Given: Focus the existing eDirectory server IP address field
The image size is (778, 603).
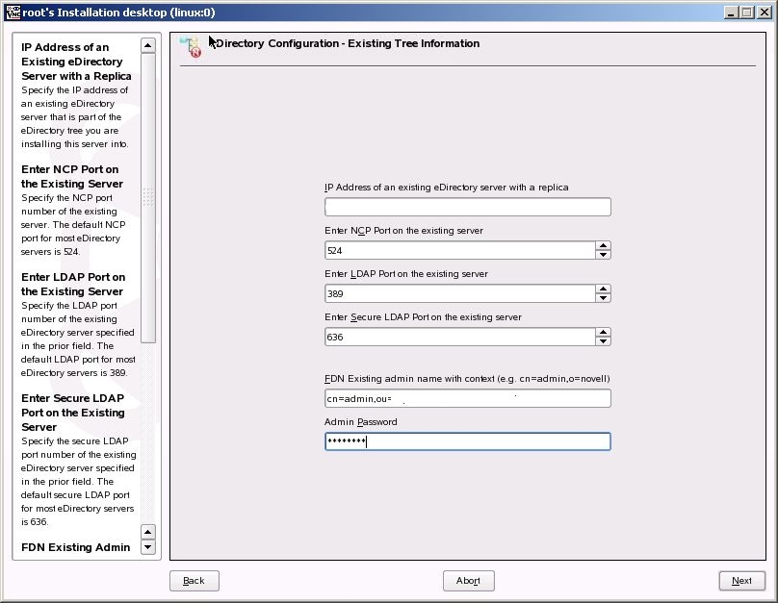Looking at the screenshot, I should (467, 207).
